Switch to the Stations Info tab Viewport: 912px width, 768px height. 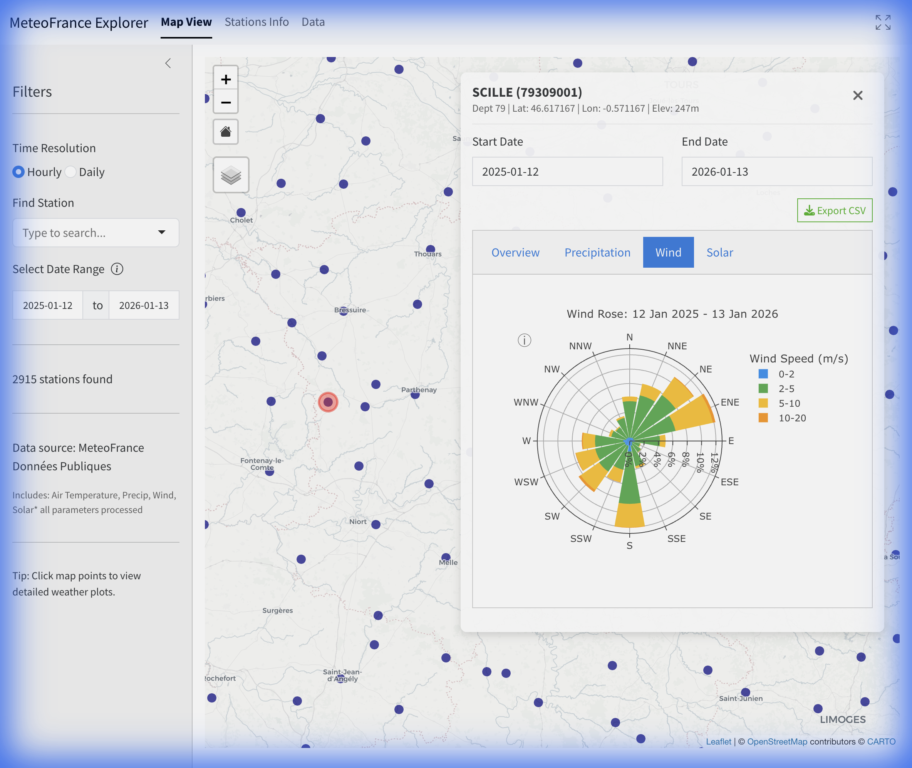click(256, 22)
